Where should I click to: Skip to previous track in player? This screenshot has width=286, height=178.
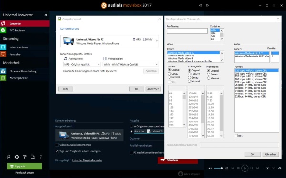[x=233, y=168]
